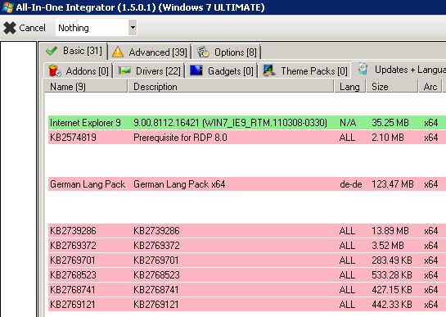The image size is (446, 317).
Task: Click the 427.15 KB size cell
Action: pyautogui.click(x=392, y=290)
